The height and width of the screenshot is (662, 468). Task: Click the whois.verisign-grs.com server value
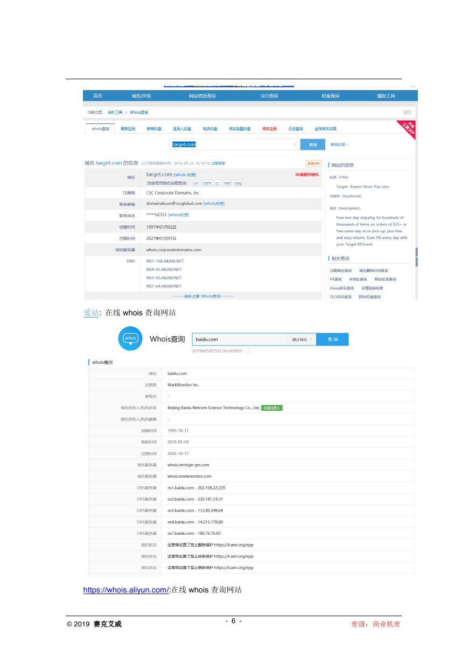[x=188, y=465]
